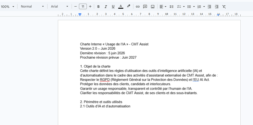Open line and paragraph spacing
The width and height of the screenshot is (253, 125).
(x=171, y=7)
